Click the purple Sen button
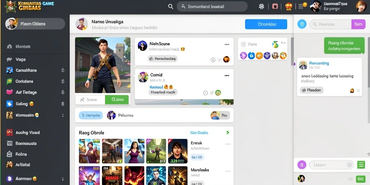This screenshot has height=185, width=370. (358, 24)
